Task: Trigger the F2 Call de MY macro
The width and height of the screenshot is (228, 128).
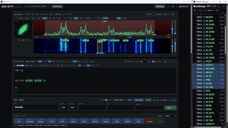Action: (30, 121)
